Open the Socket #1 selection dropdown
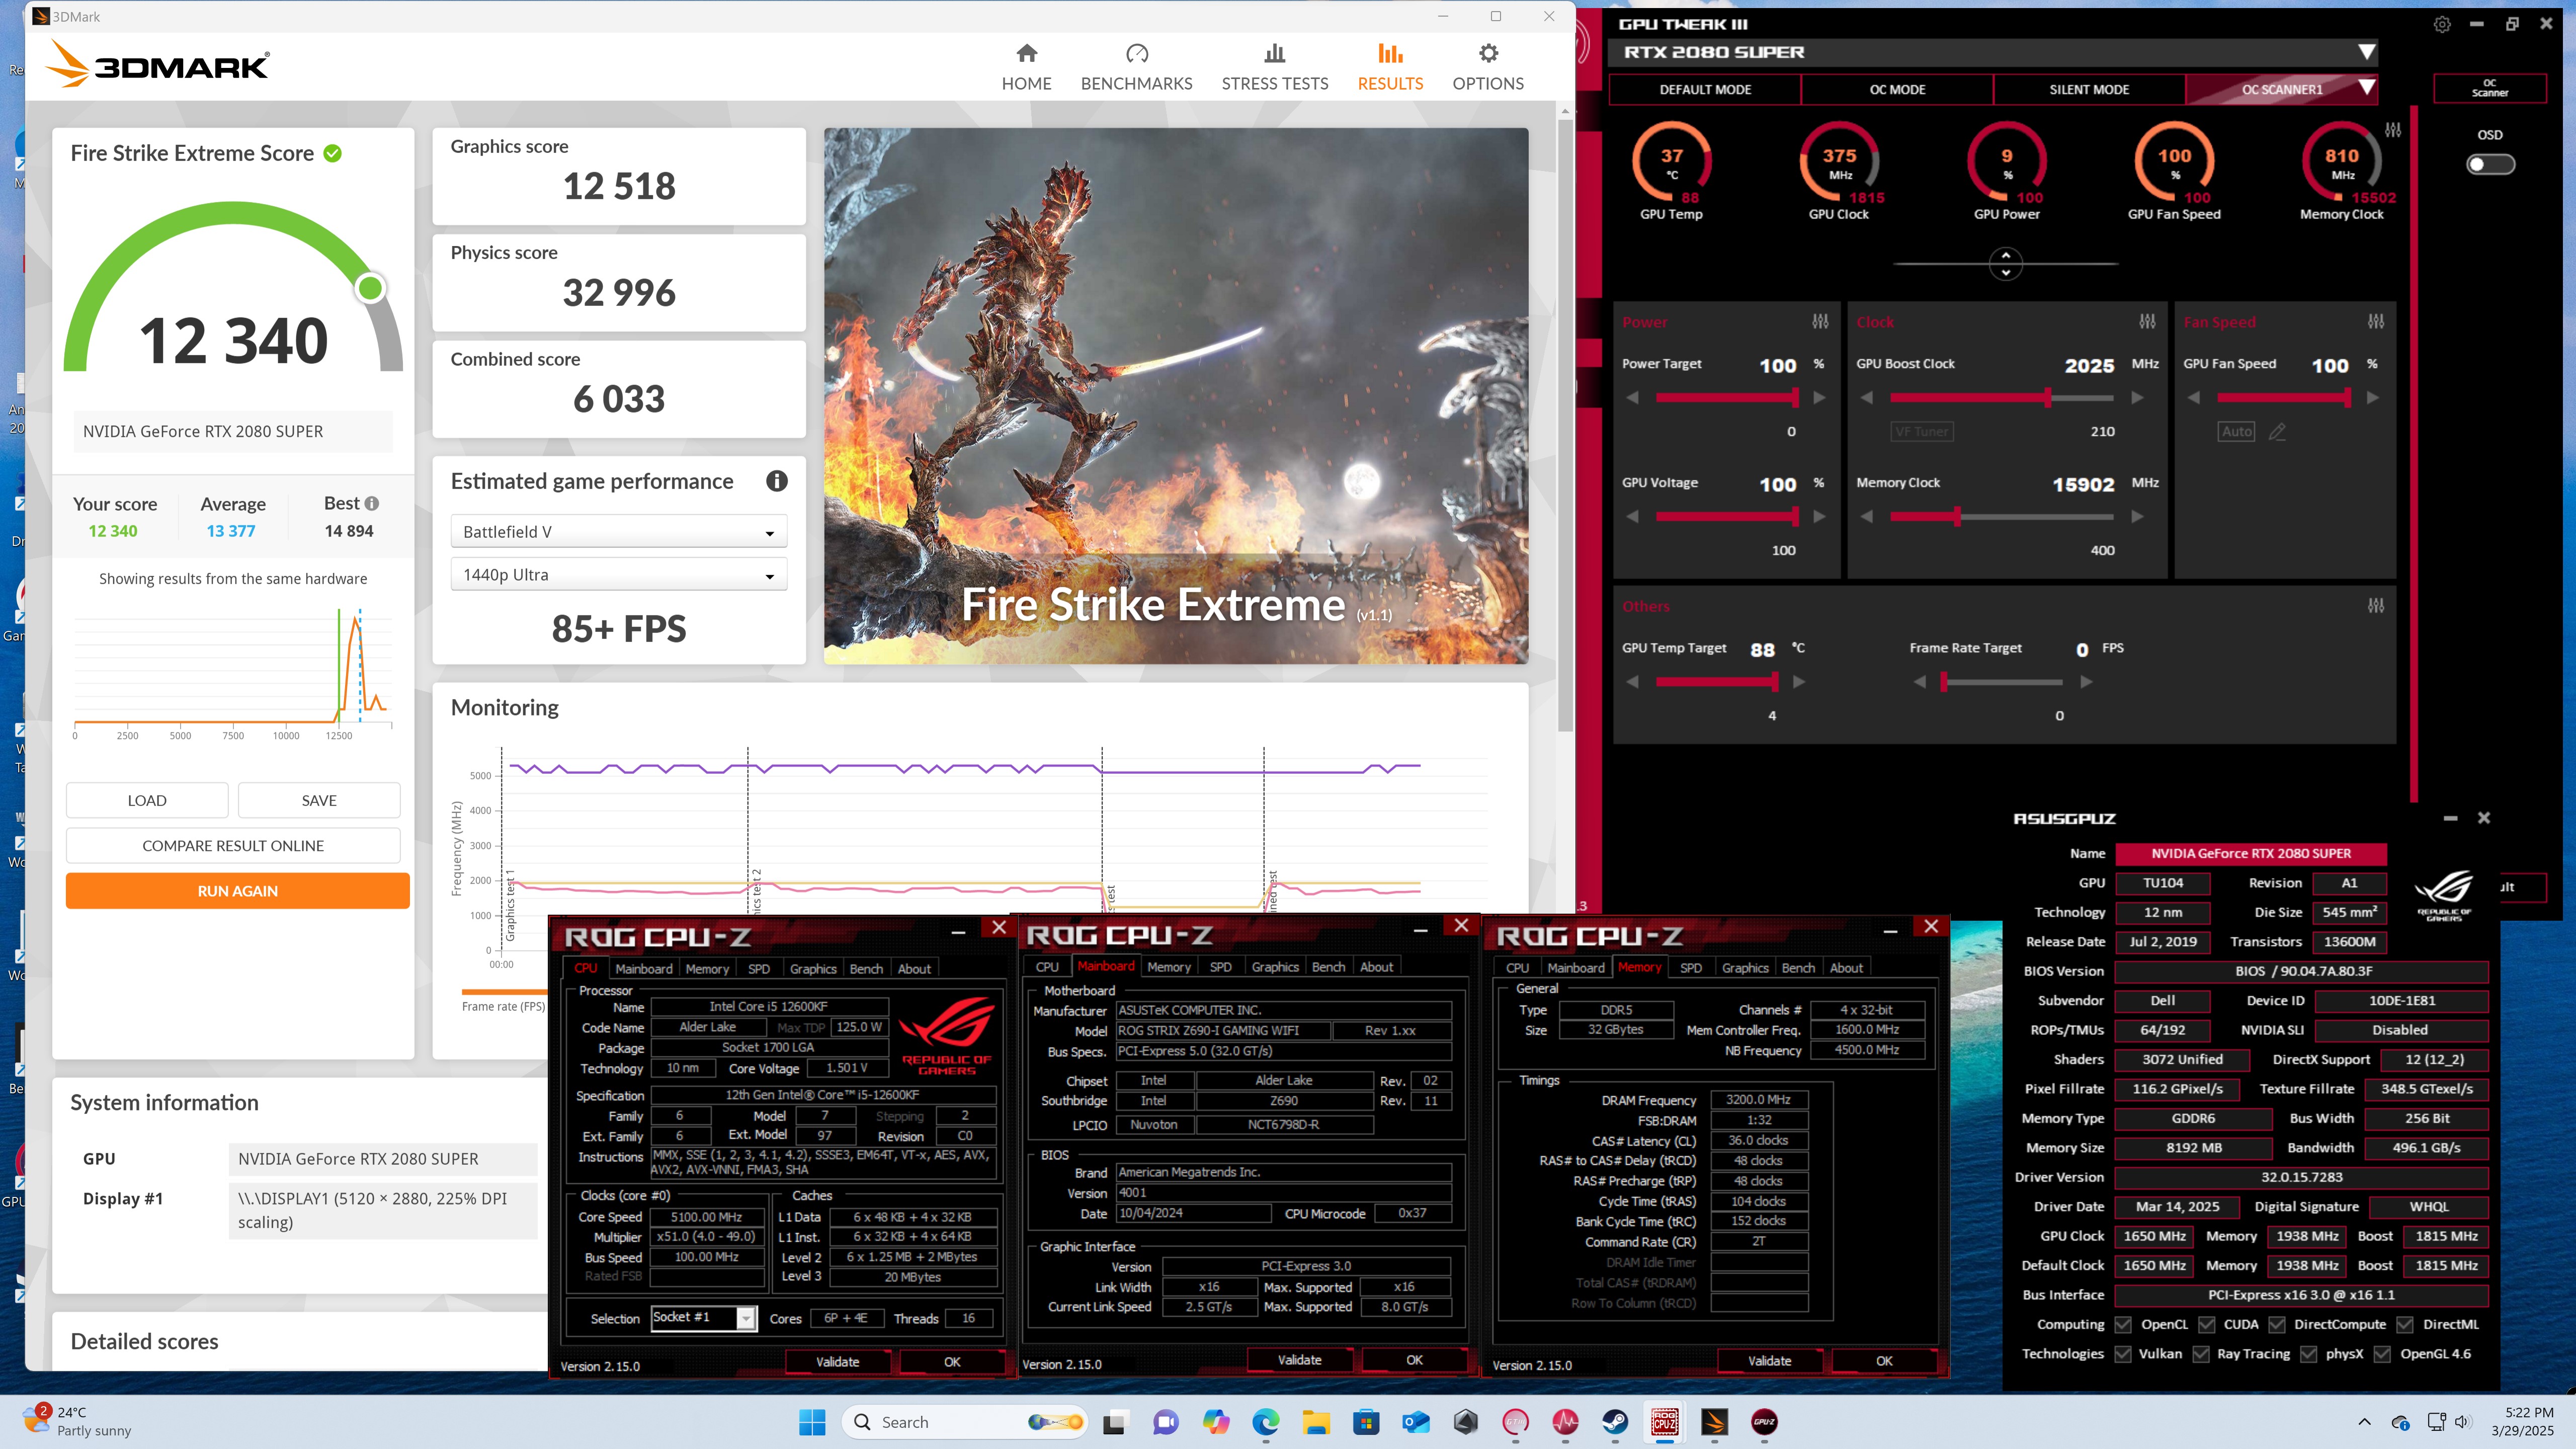The width and height of the screenshot is (2576, 1449). 703,1318
